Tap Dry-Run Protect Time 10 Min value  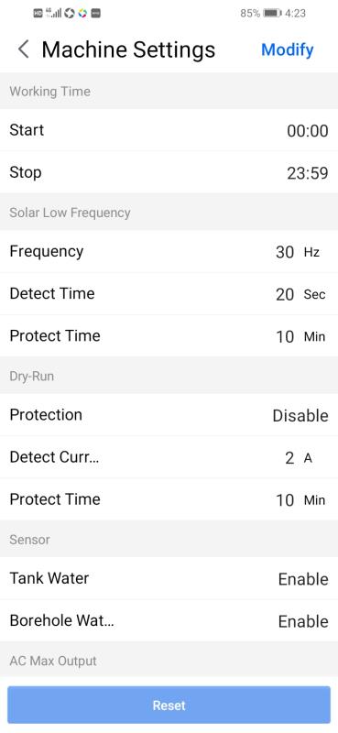click(x=300, y=500)
